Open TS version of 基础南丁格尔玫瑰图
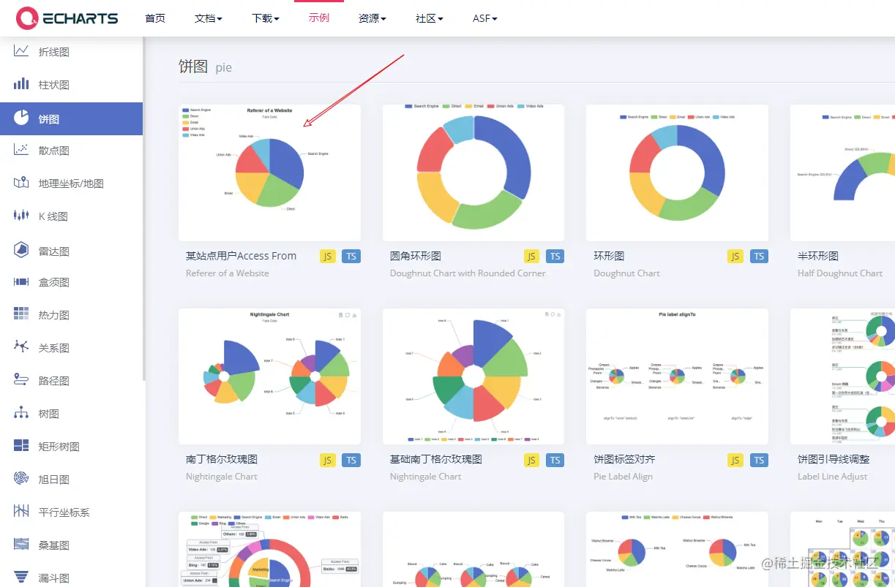The width and height of the screenshot is (895, 587). pyautogui.click(x=555, y=460)
